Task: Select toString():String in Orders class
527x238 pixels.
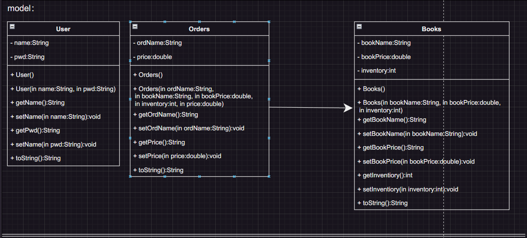Action: tap(158, 170)
